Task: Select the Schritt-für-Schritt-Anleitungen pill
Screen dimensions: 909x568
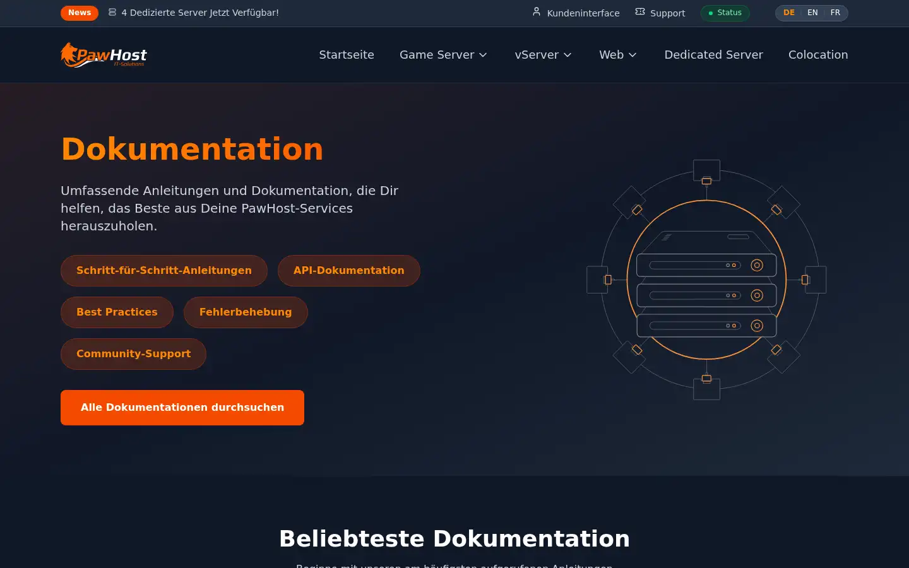Action: pyautogui.click(x=164, y=271)
